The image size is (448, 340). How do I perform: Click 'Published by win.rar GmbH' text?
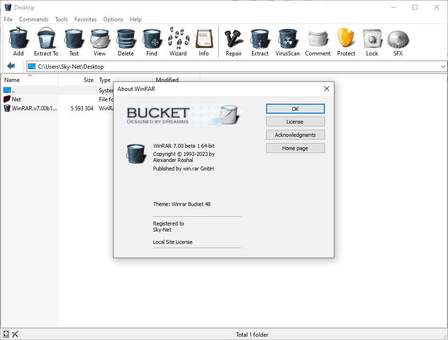click(183, 169)
